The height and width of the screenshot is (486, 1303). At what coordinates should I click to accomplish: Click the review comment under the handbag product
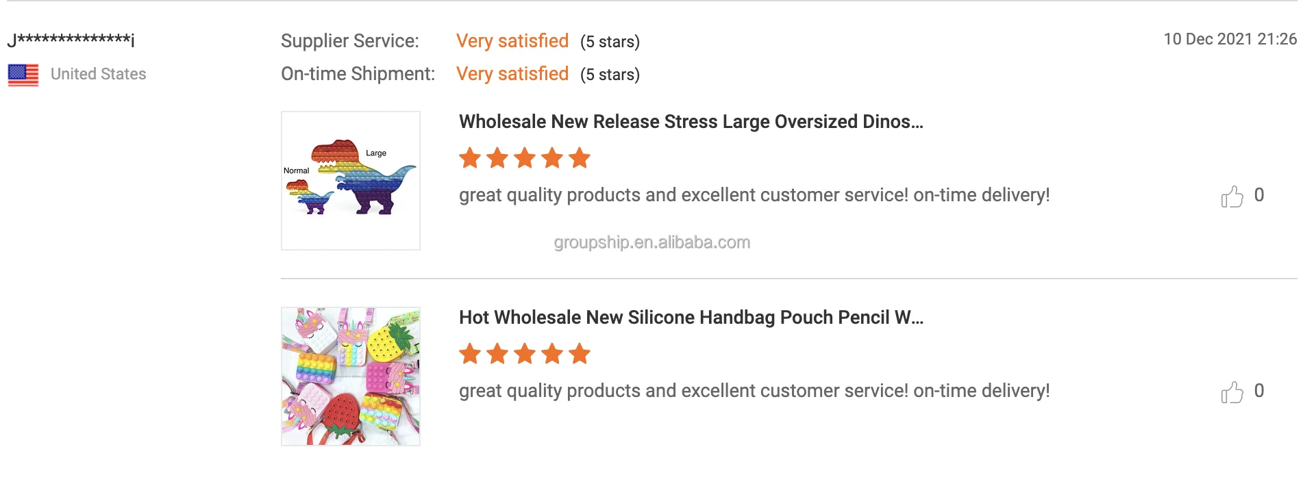pyautogui.click(x=754, y=391)
